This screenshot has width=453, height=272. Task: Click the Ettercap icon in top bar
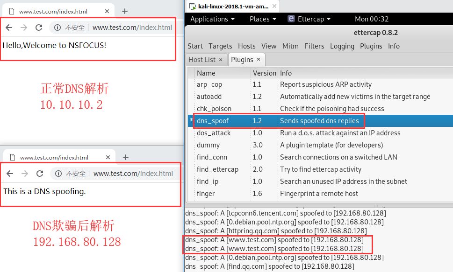291,19
